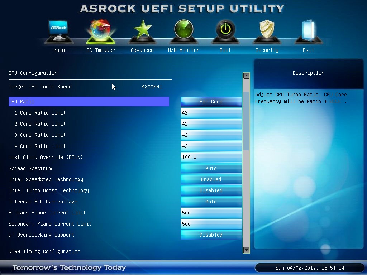Click the DRAM Timing Configuration heading
Screen dimensions: 367x275
click(x=44, y=251)
